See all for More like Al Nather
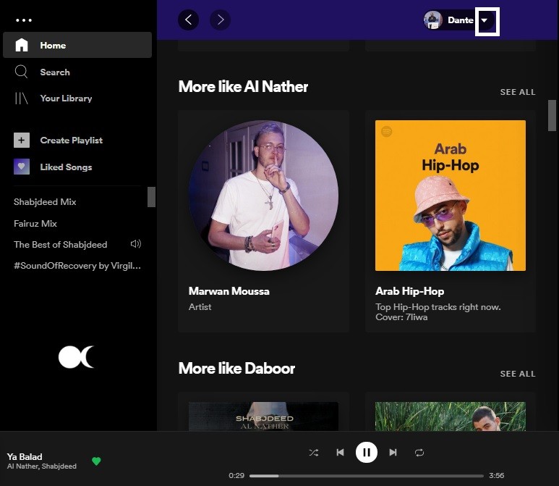This screenshot has width=559, height=486. click(518, 92)
